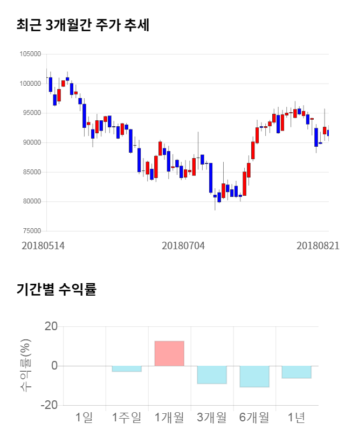Click the 3개월 period label
The height and width of the screenshot is (437, 345).
pyautogui.click(x=212, y=417)
